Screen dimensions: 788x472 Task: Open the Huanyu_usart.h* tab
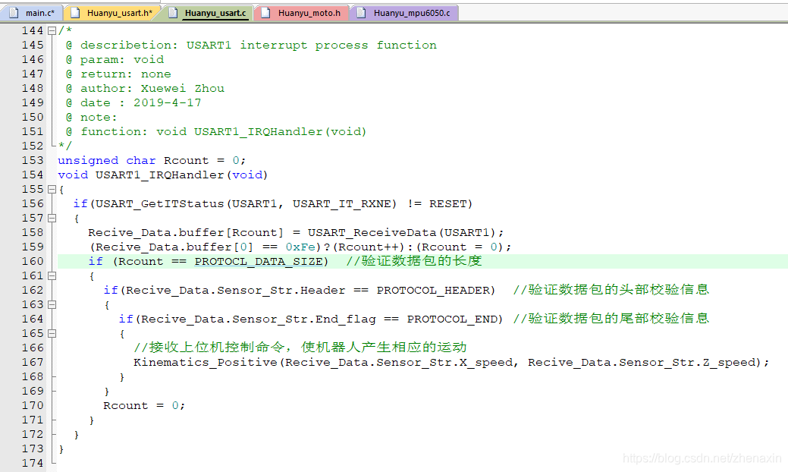pyautogui.click(x=111, y=13)
